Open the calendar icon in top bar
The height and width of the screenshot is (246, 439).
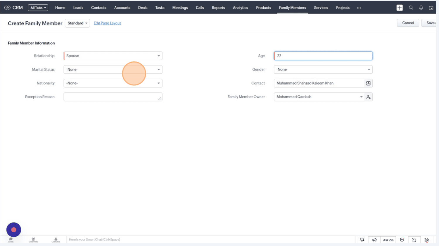tap(431, 8)
